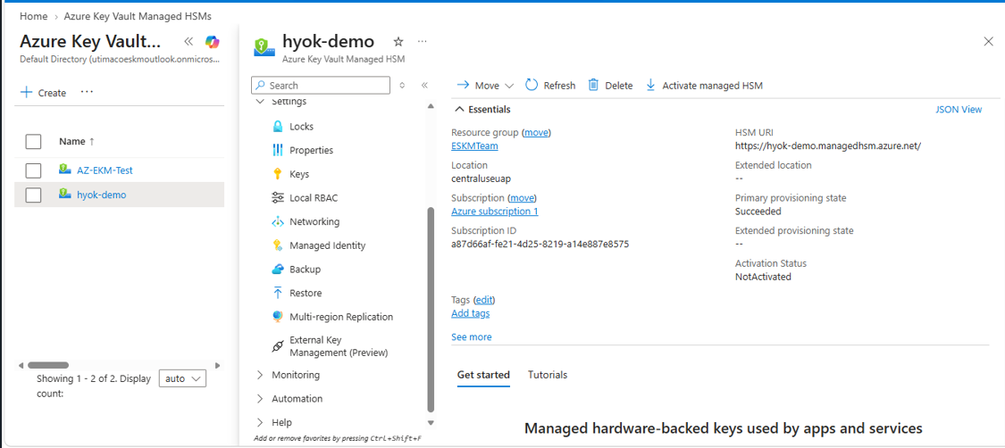Select the Get started tab

483,375
